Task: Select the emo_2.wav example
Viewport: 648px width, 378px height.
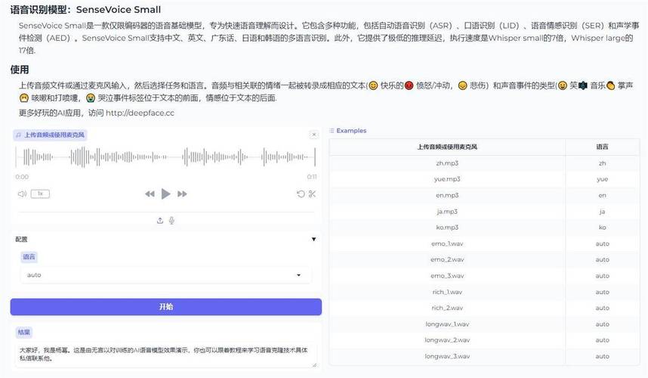Action: point(447,260)
